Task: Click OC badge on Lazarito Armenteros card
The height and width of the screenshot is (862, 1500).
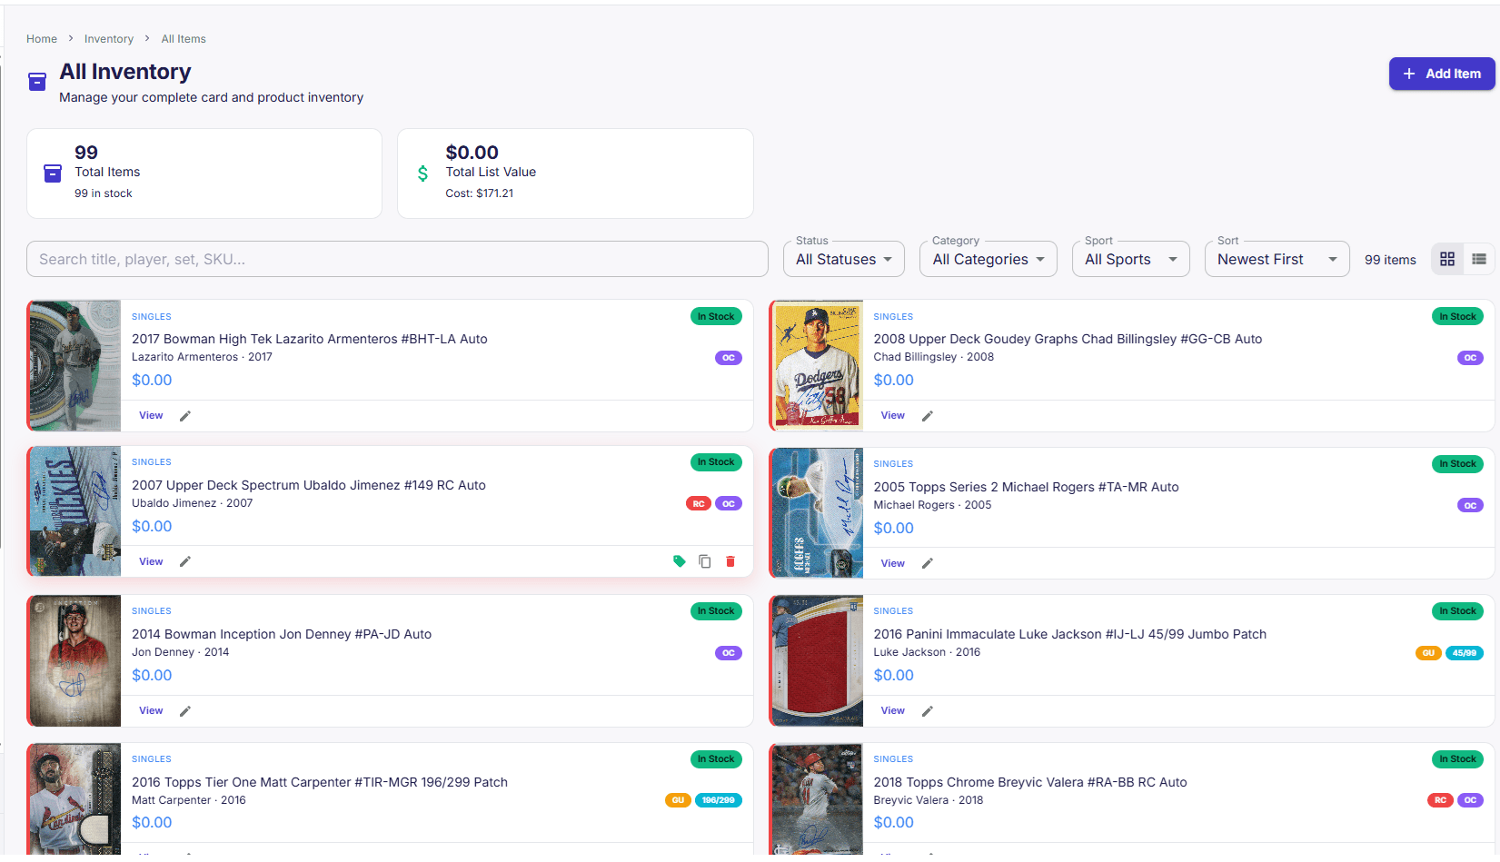Action: coord(729,358)
